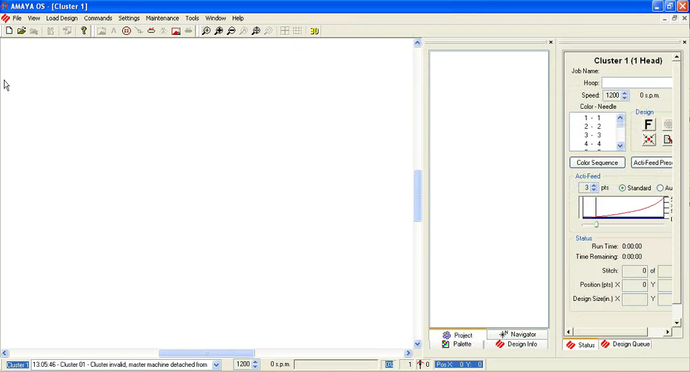This screenshot has width=690, height=372.
Task: Click the fine grid toolbar icon
Action: pyautogui.click(x=297, y=31)
